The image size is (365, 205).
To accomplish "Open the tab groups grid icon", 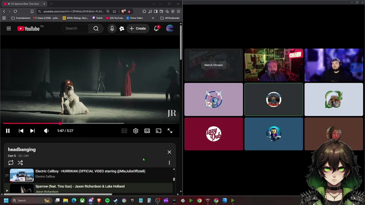I will 4,18.
